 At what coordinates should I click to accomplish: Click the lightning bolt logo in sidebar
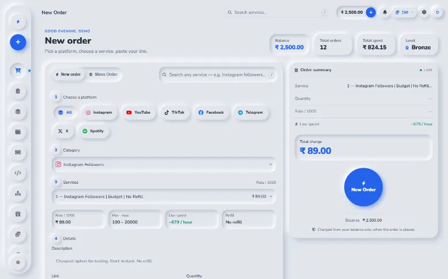point(18,22)
